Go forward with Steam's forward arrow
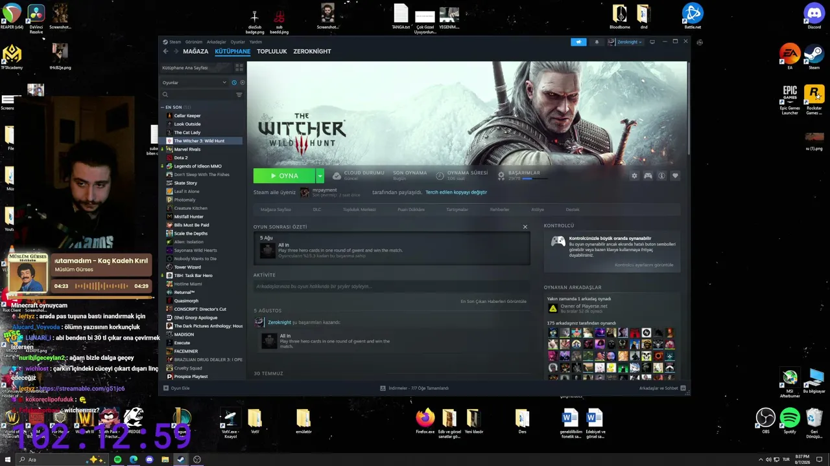 175,51
